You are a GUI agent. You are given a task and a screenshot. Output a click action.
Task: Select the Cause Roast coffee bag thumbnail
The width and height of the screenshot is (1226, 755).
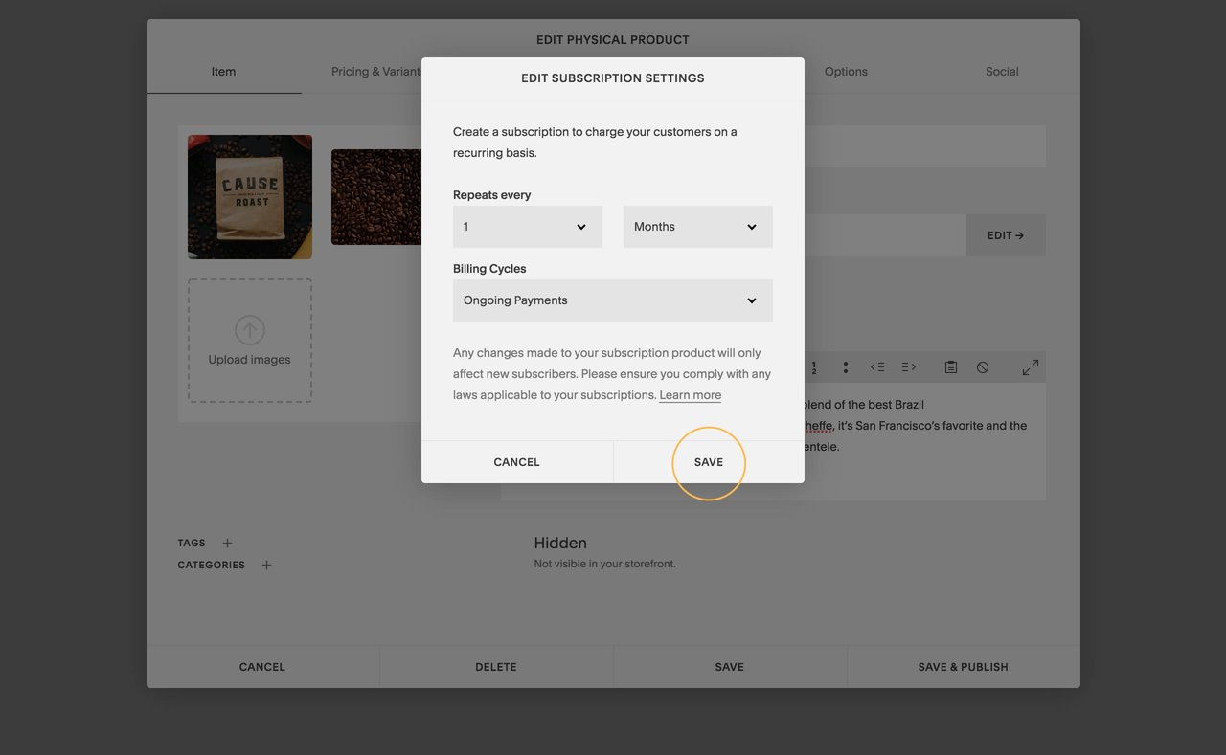point(249,196)
